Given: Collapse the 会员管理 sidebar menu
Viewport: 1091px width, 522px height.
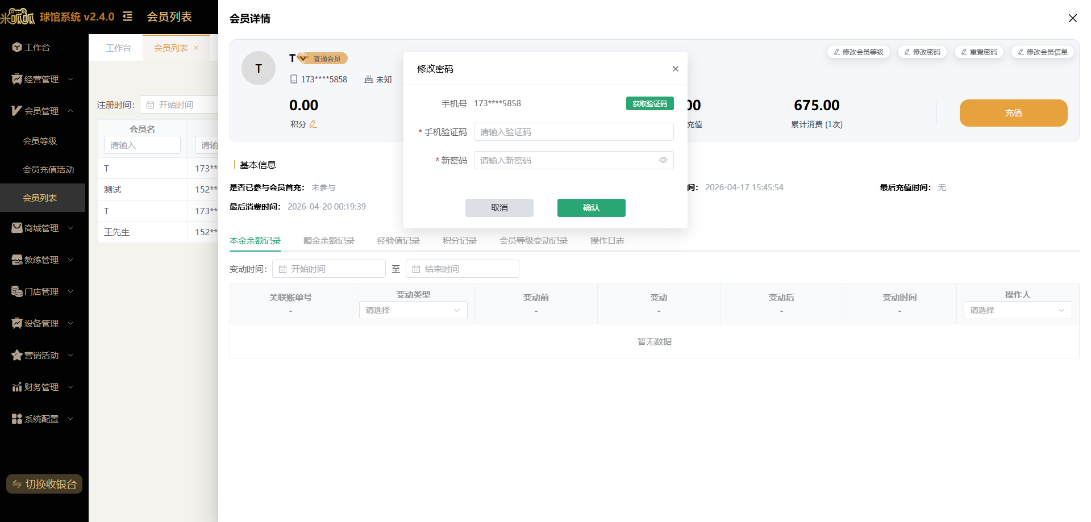Looking at the screenshot, I should pyautogui.click(x=43, y=111).
